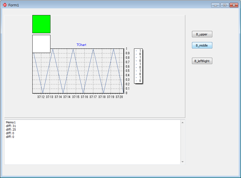This screenshot has width=241, height=178.
Task: Click the green square panel
Action: click(x=41, y=24)
